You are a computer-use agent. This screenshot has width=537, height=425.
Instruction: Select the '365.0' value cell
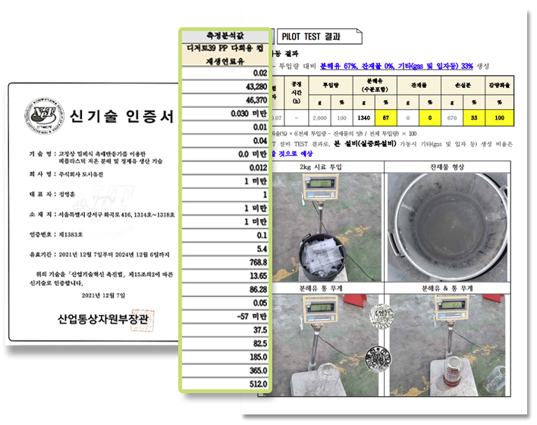point(225,370)
